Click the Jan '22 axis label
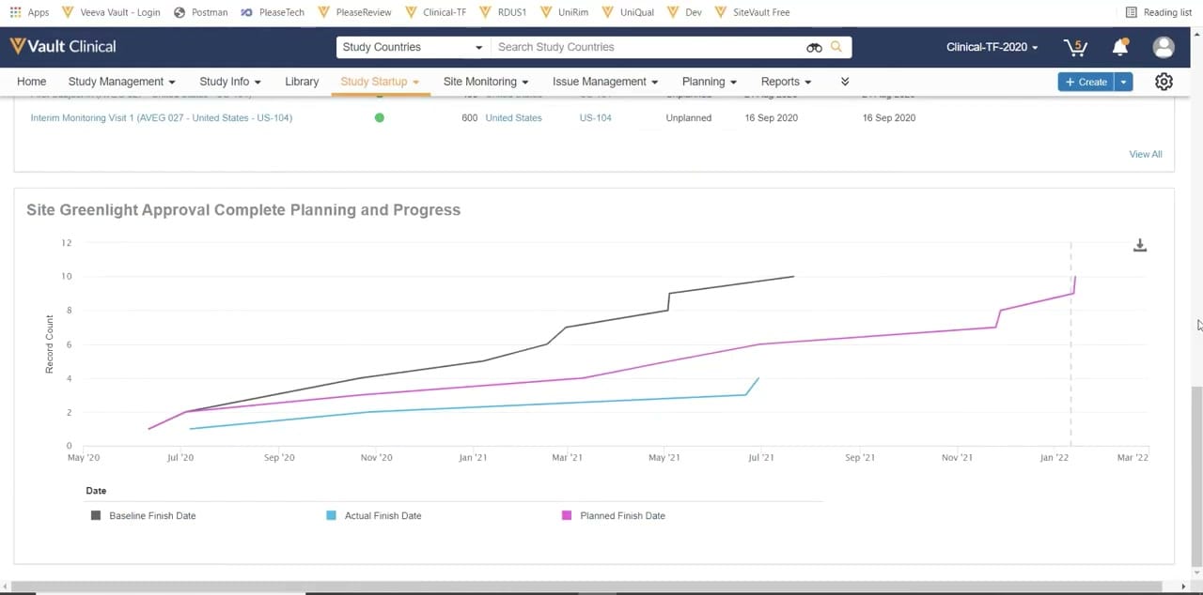The image size is (1203, 595). (1055, 458)
